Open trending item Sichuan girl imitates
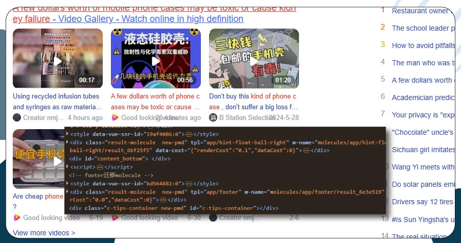Viewport: 461px width, 243px height. [423, 150]
